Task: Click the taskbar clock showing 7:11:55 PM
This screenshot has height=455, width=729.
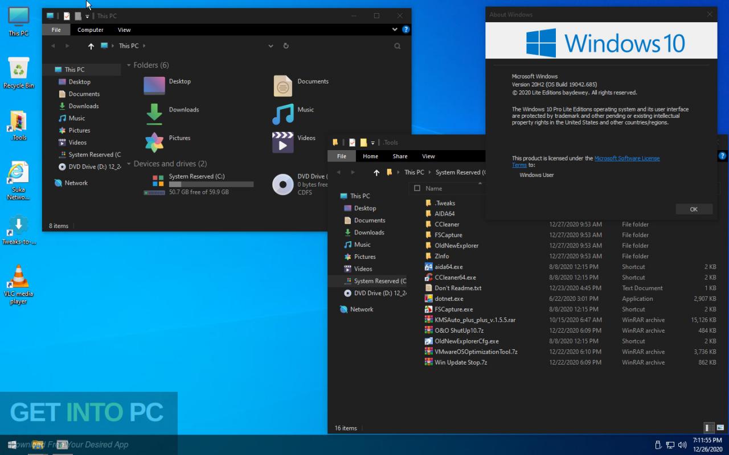Action: (x=706, y=441)
